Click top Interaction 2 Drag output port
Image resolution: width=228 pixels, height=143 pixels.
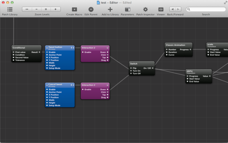point(107,60)
